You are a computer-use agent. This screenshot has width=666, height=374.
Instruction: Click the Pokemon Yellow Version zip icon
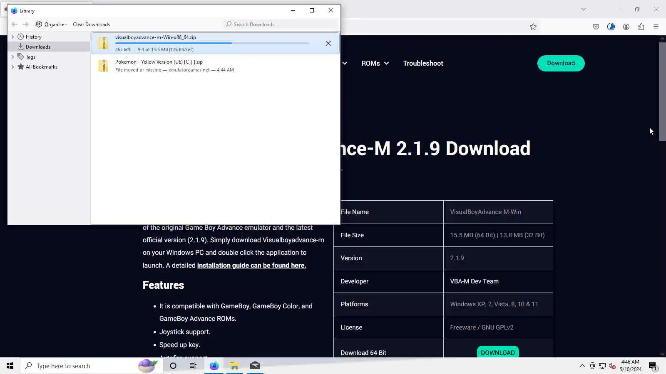103,66
